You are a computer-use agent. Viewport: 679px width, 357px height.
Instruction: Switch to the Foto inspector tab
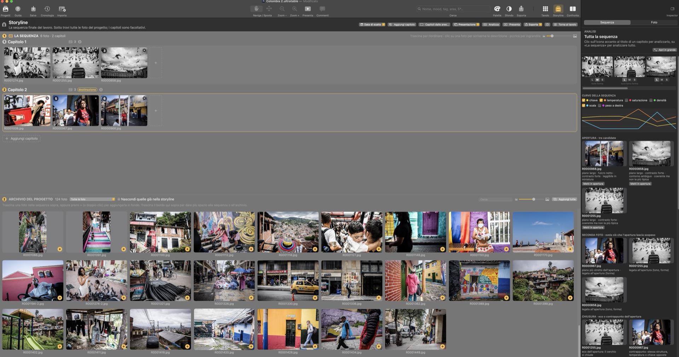click(x=654, y=22)
